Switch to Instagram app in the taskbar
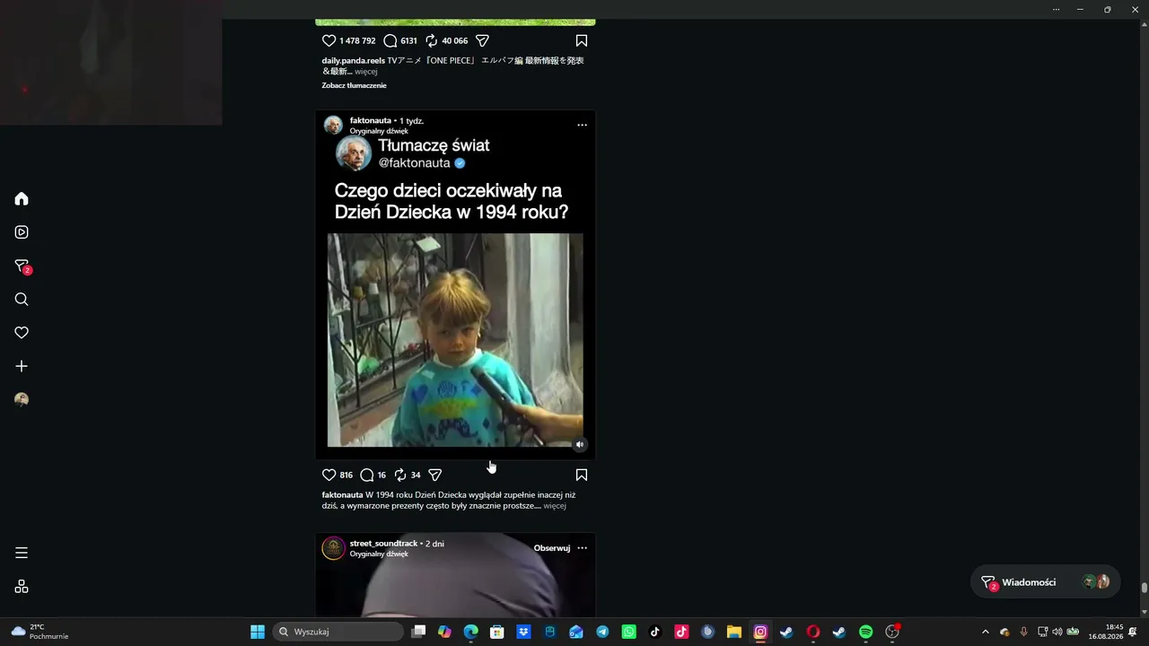Screen dimensions: 1149x646 pos(760,632)
